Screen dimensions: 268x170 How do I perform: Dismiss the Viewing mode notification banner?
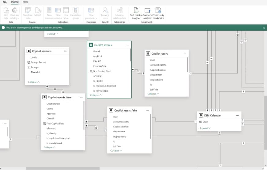(264, 28)
